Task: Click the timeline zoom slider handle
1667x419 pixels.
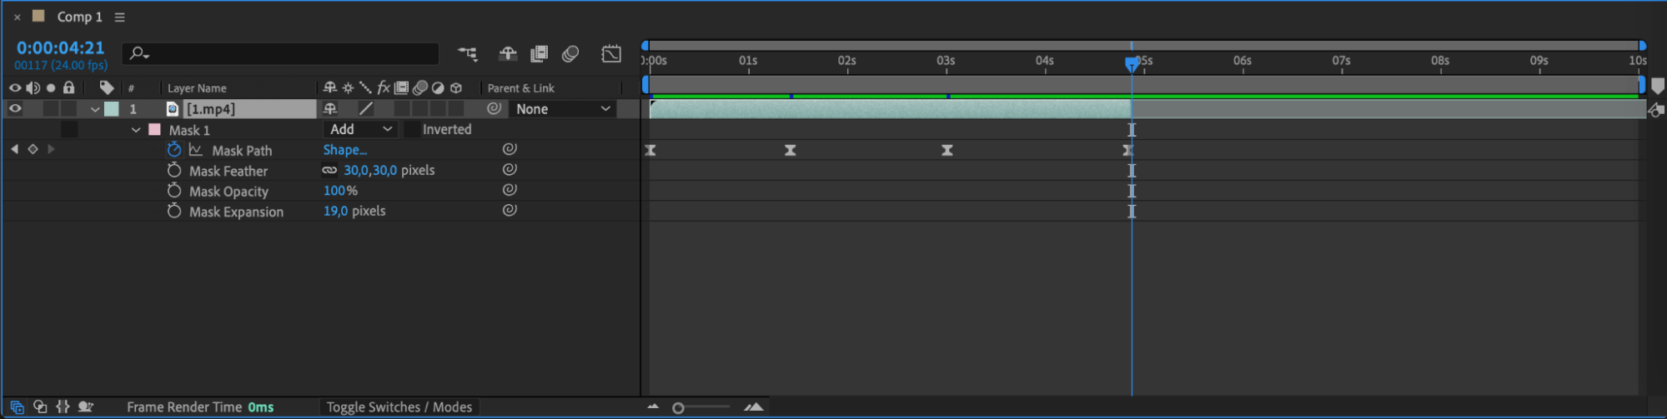Action: pos(678,408)
